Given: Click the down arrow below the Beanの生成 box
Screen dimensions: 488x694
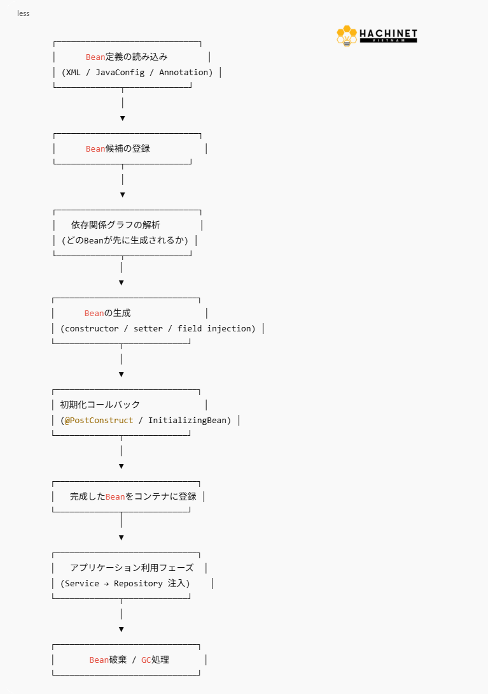Looking at the screenshot, I should (122, 374).
